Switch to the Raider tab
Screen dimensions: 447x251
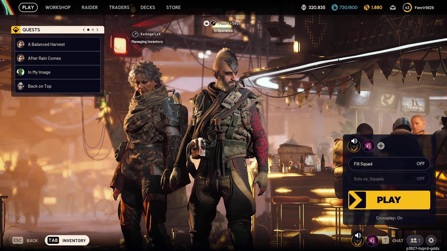(x=90, y=7)
